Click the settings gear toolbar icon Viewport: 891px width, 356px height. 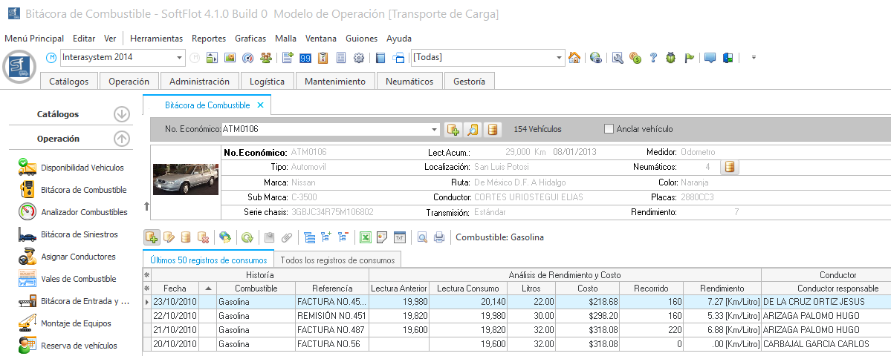click(358, 58)
